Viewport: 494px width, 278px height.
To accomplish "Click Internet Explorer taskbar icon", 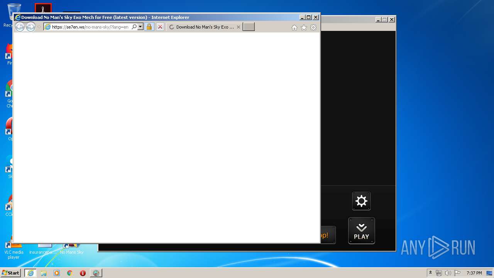I will tap(30, 273).
